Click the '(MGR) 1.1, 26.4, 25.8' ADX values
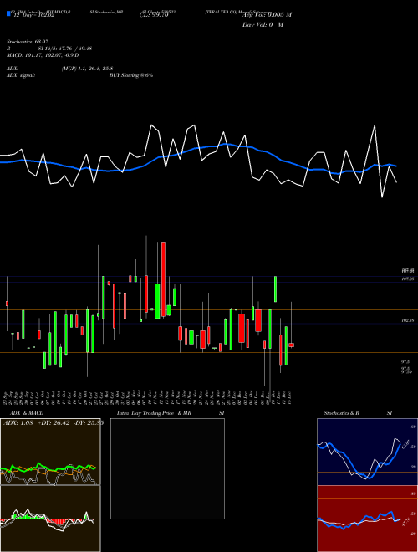This screenshot has width=418, height=552. pos(87,69)
